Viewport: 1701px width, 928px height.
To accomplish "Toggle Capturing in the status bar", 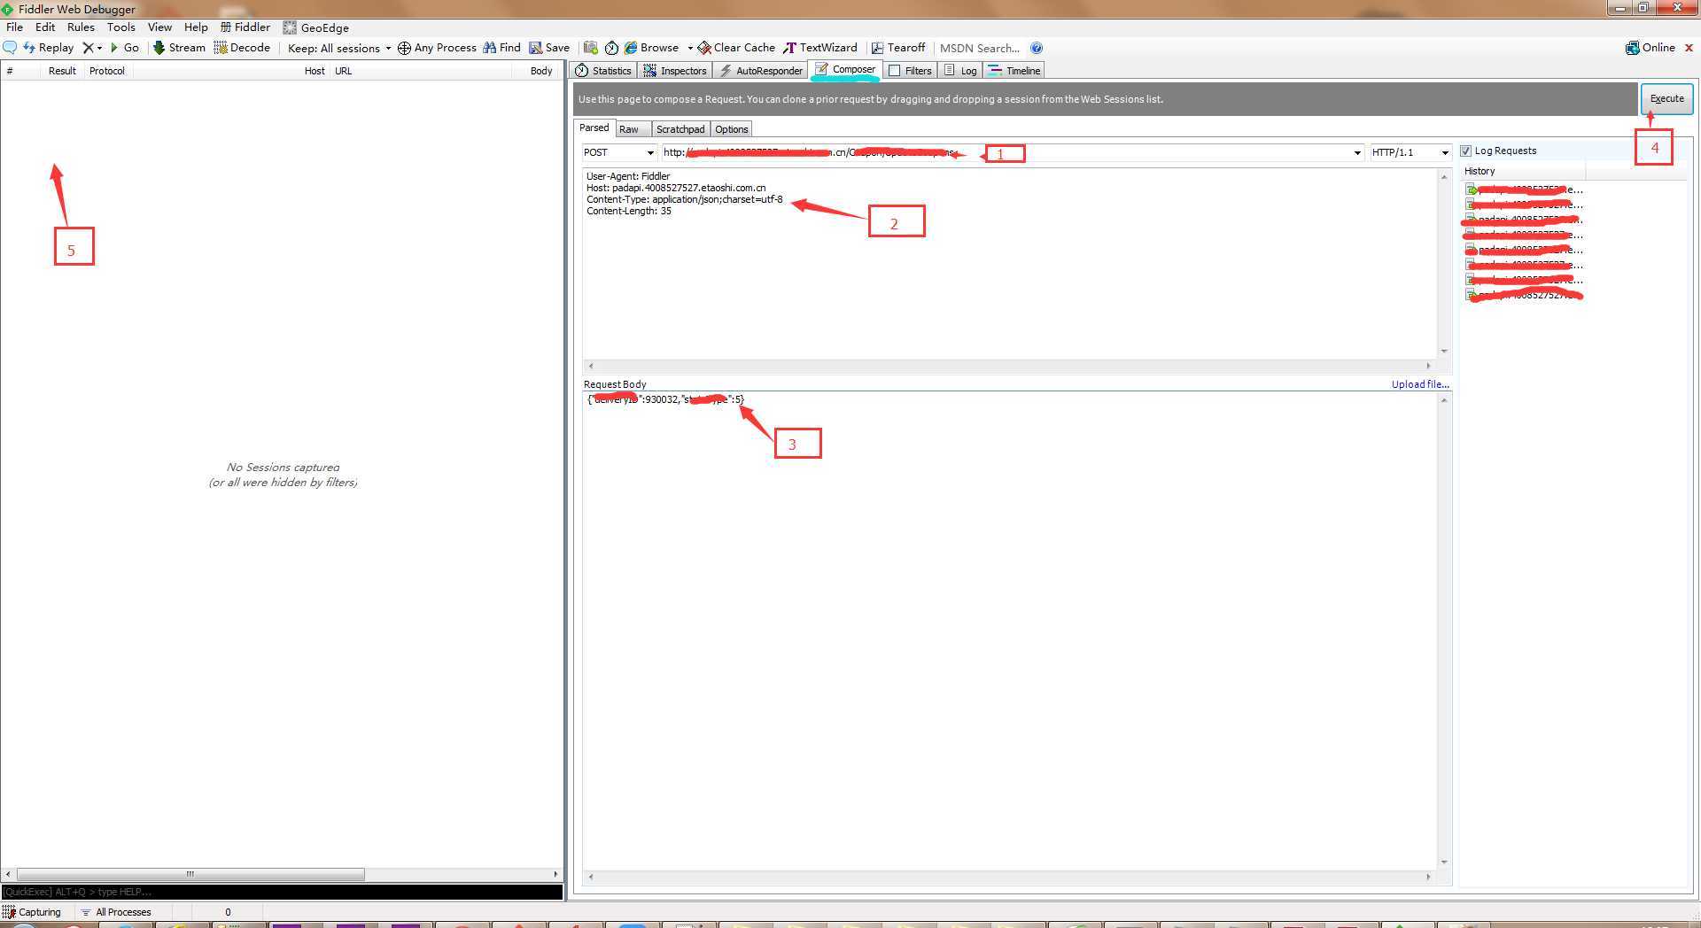I will click(32, 912).
